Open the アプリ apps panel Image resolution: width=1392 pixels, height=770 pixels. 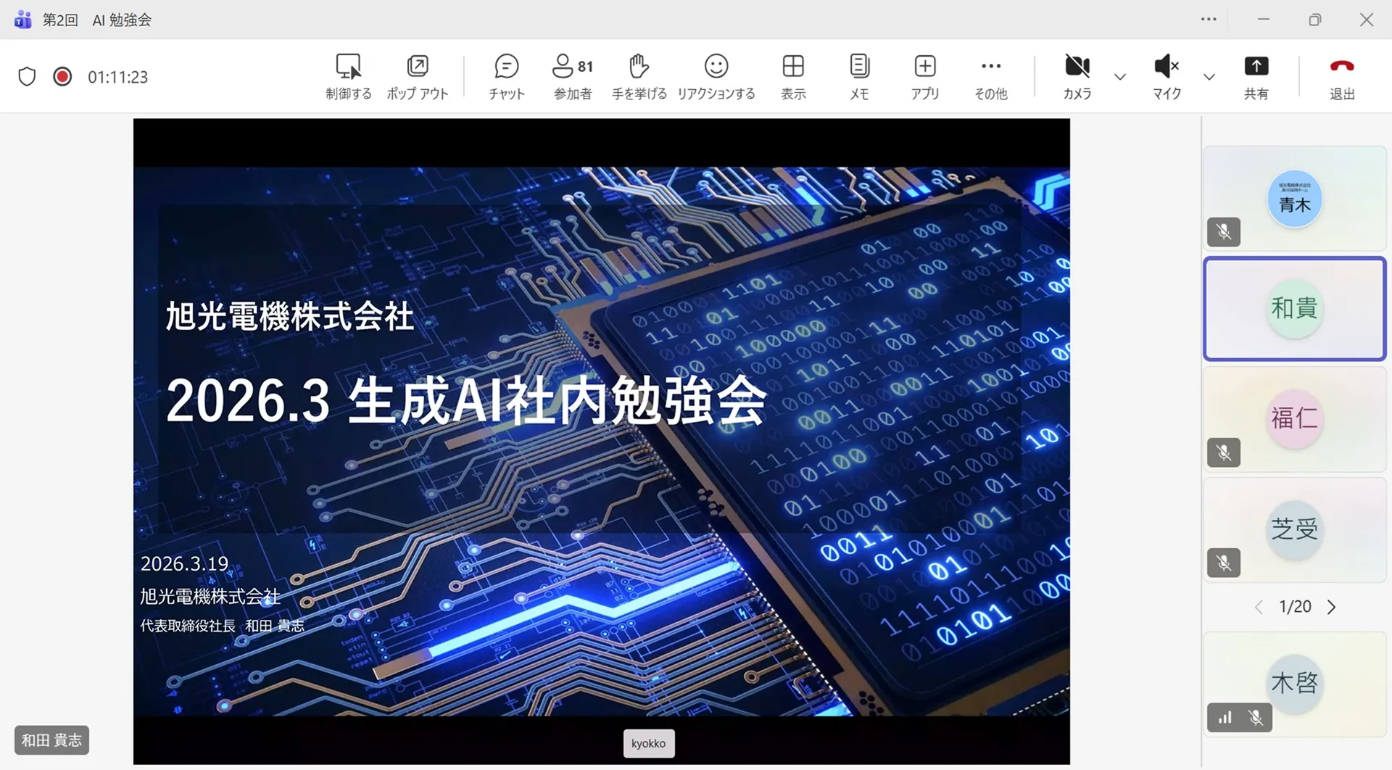click(x=925, y=76)
